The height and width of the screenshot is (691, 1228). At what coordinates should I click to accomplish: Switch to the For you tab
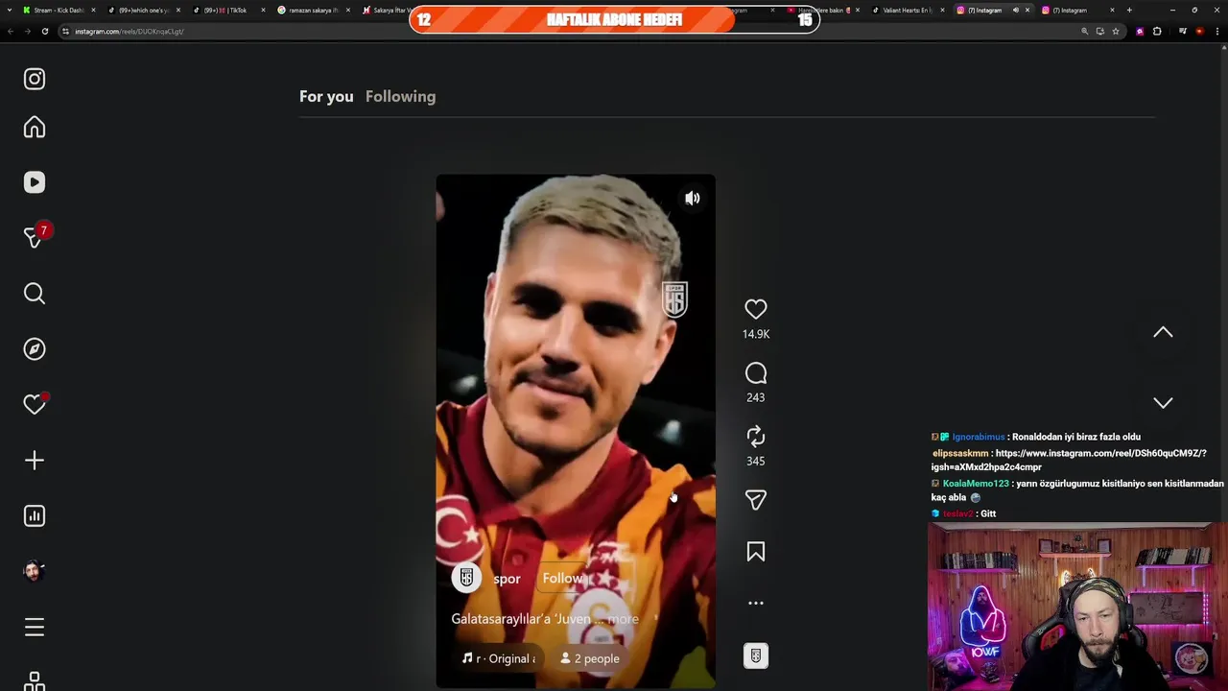coord(326,96)
